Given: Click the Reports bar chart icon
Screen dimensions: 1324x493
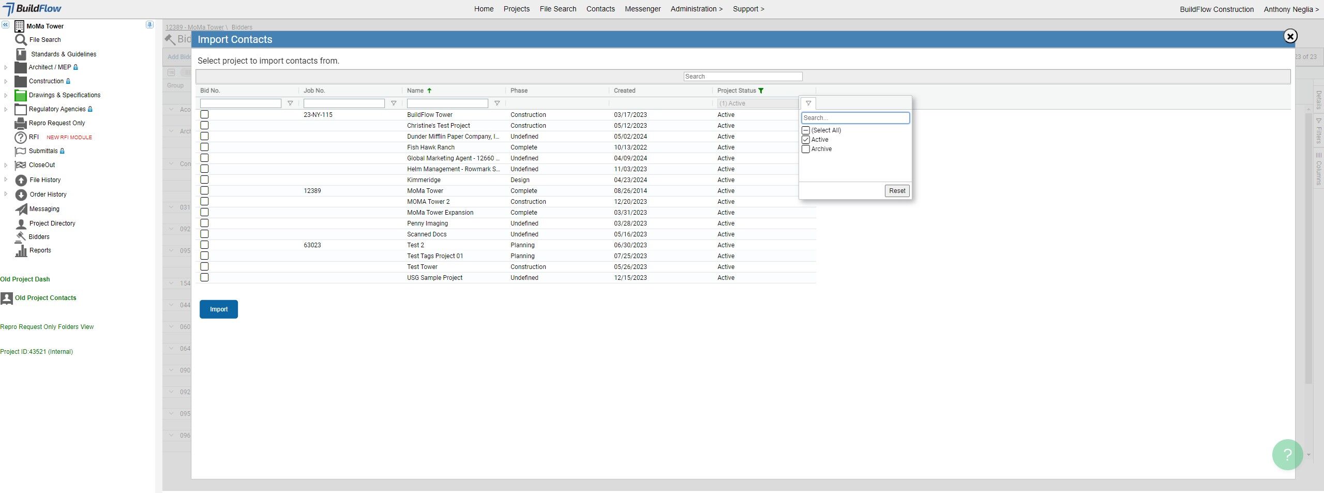Looking at the screenshot, I should click(x=21, y=251).
